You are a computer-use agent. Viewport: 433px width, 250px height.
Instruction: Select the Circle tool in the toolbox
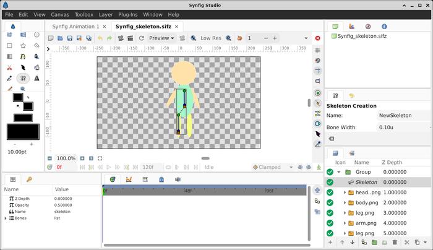[x=36, y=35]
